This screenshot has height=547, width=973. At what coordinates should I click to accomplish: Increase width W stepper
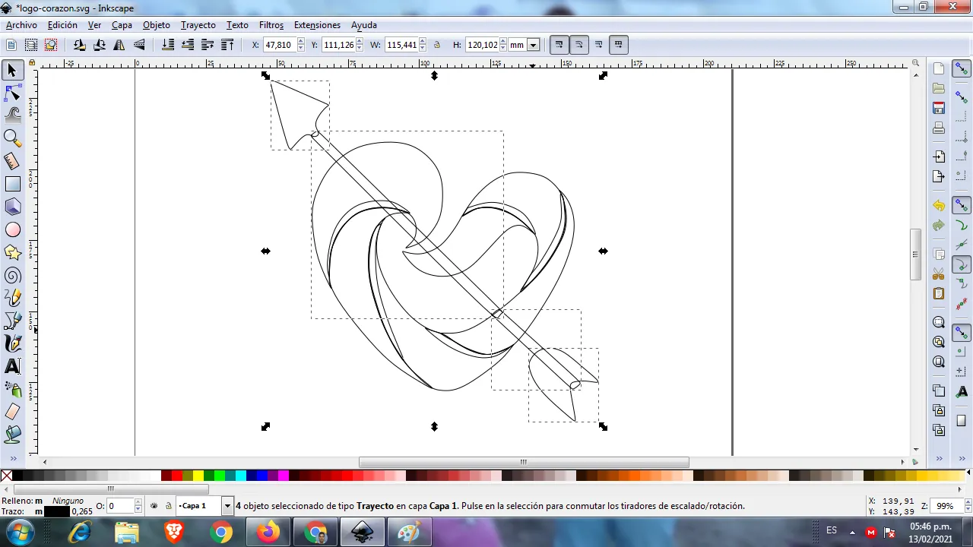tap(423, 42)
